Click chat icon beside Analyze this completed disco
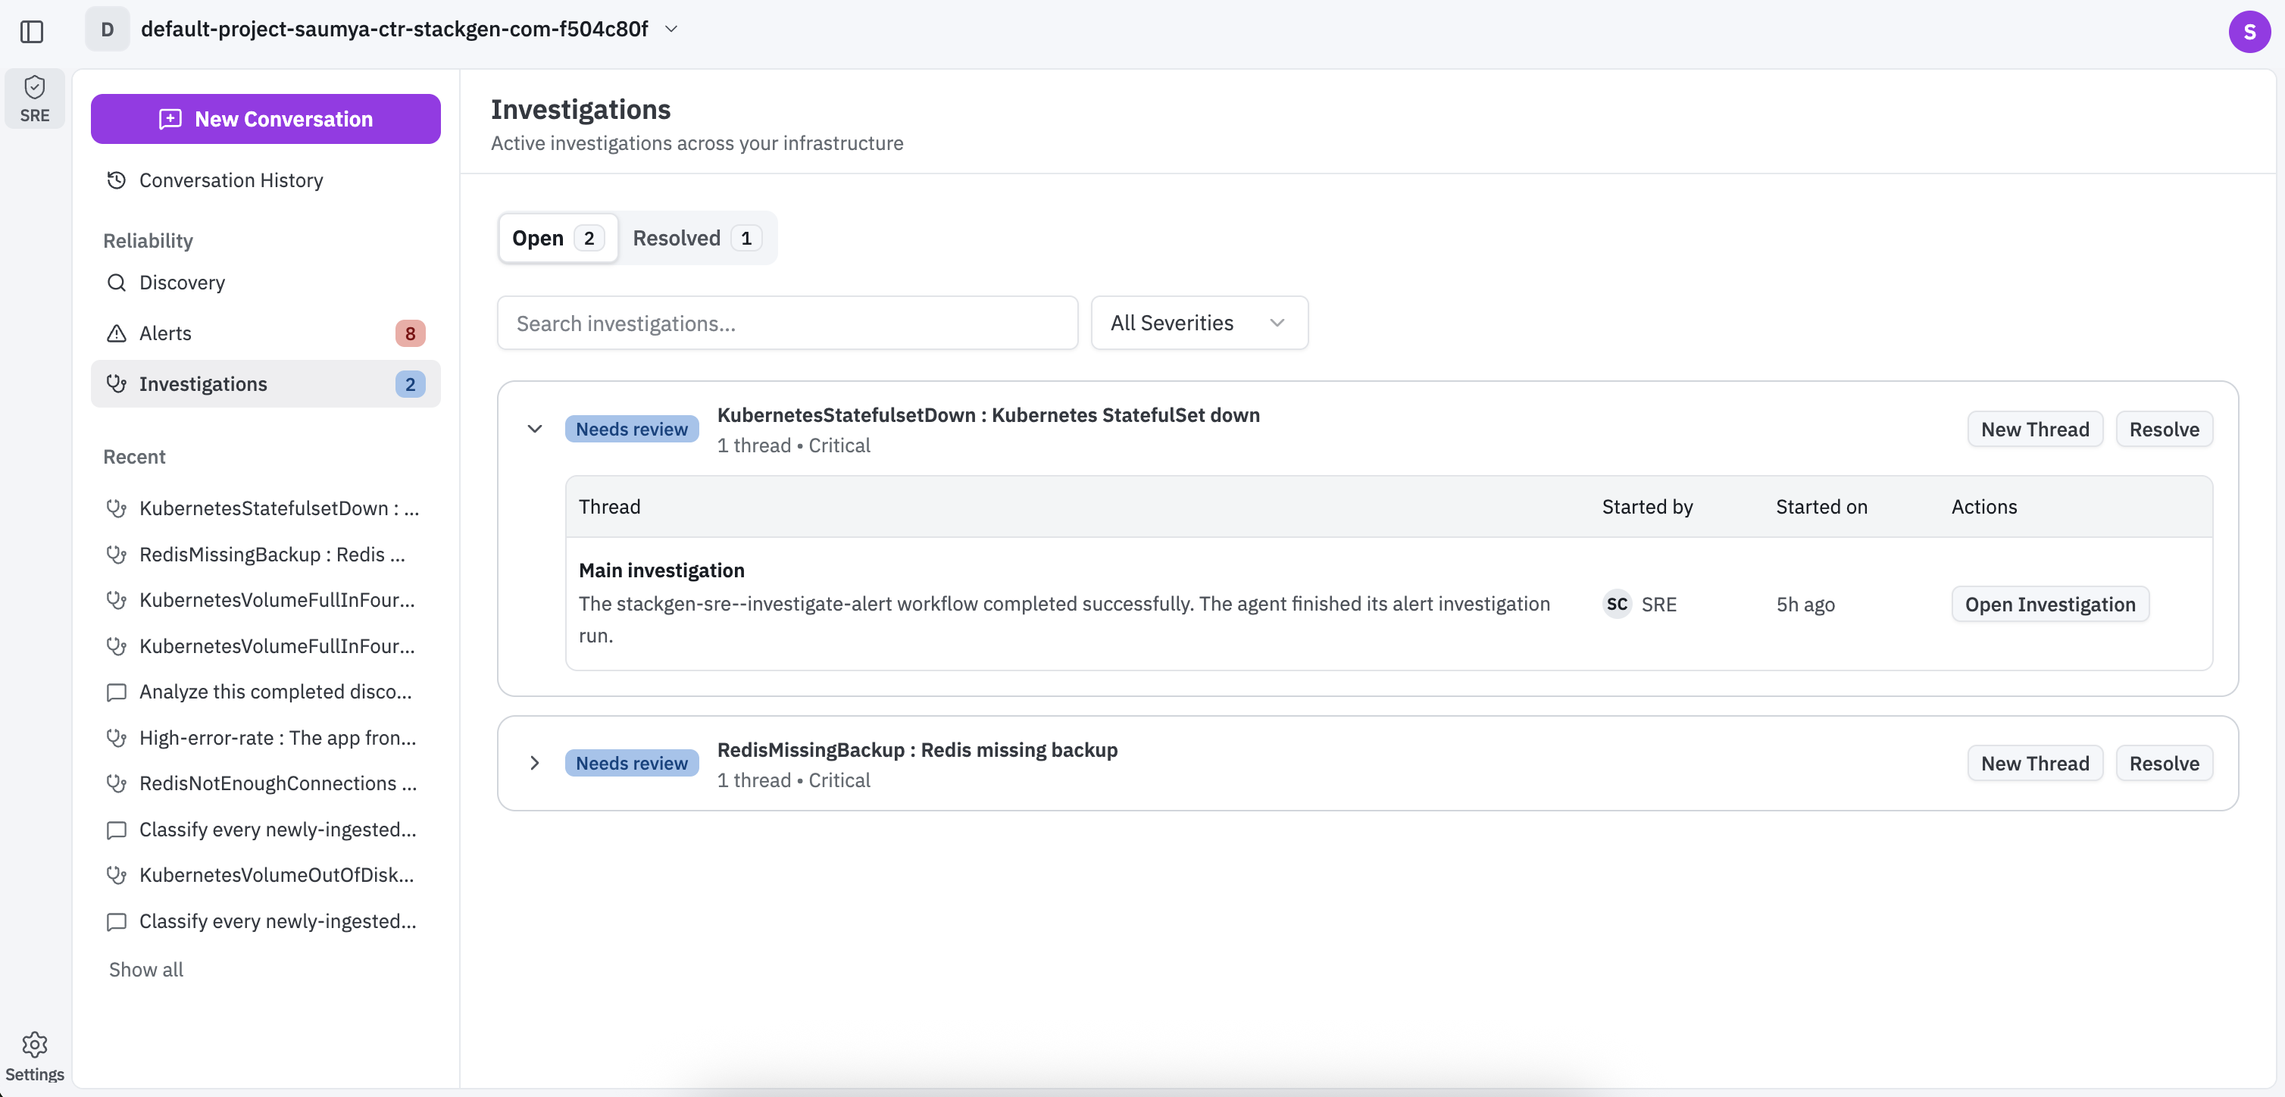This screenshot has width=2285, height=1097. pyautogui.click(x=116, y=692)
